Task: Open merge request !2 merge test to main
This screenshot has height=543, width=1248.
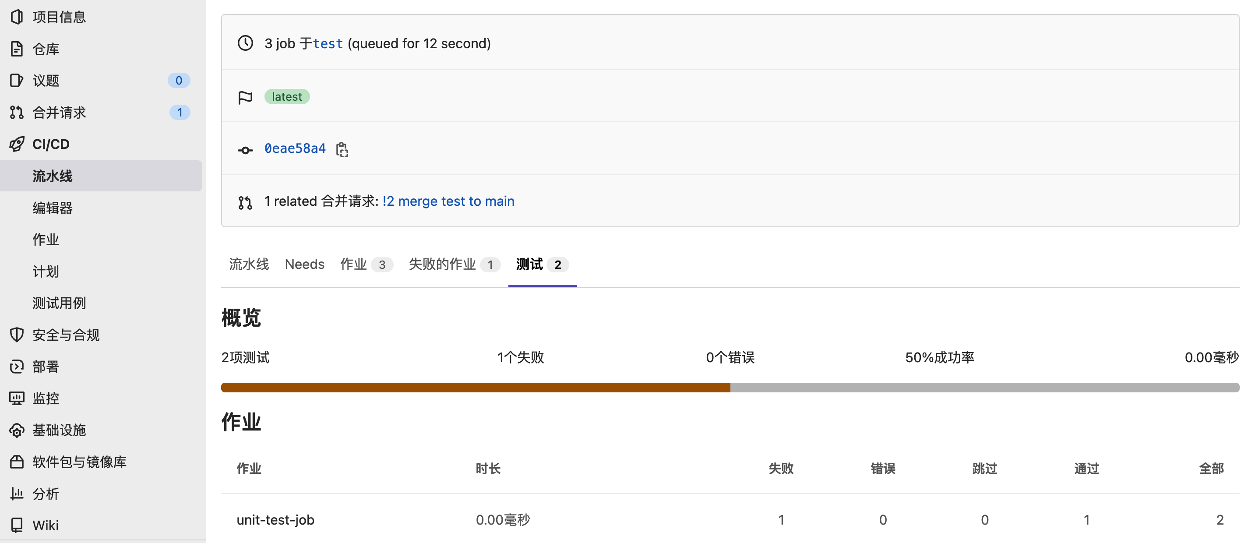Action: point(448,201)
